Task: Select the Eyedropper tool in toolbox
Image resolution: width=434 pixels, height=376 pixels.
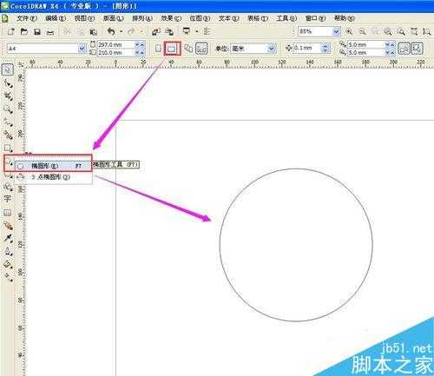Action: tap(8, 239)
